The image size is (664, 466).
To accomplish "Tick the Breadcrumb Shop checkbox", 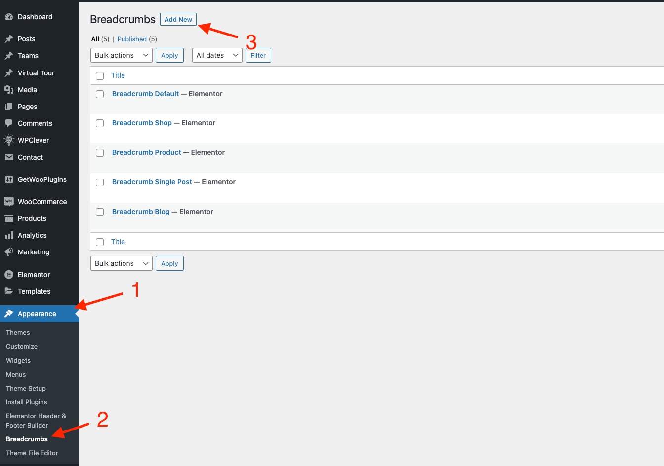I will (x=100, y=123).
